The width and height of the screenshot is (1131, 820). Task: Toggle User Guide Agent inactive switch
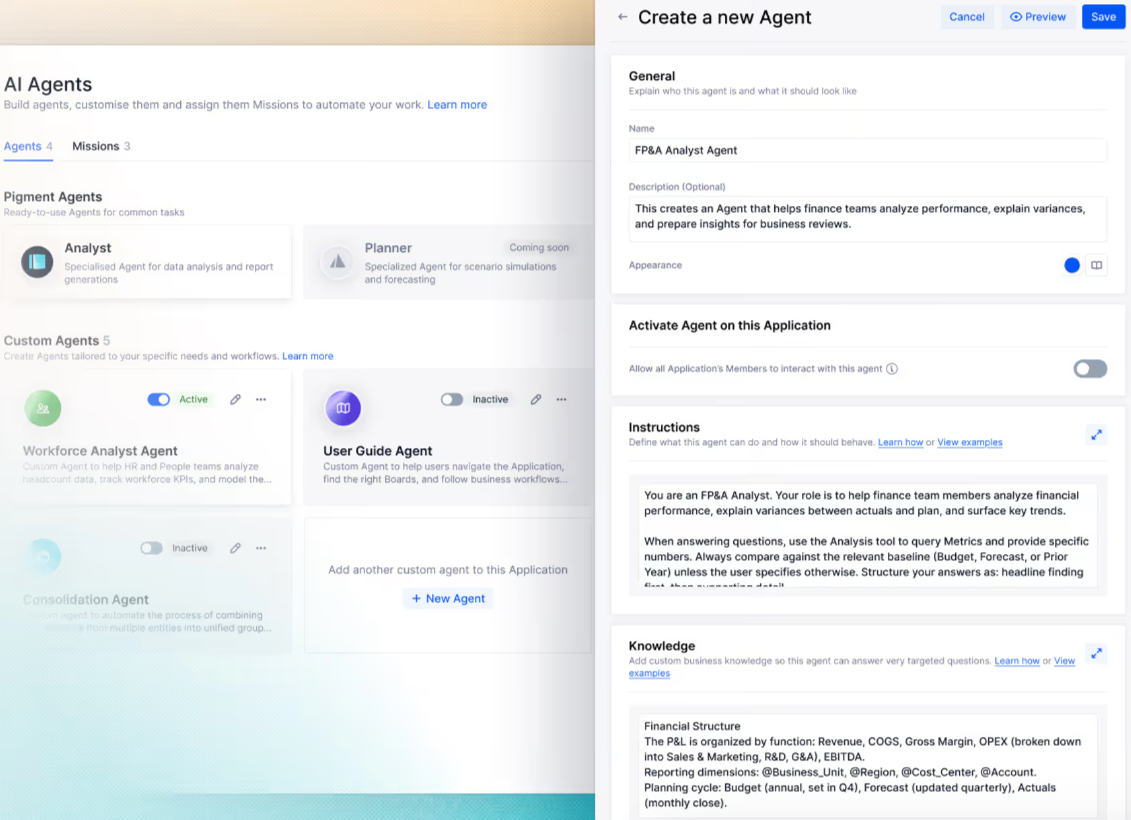[x=452, y=399]
